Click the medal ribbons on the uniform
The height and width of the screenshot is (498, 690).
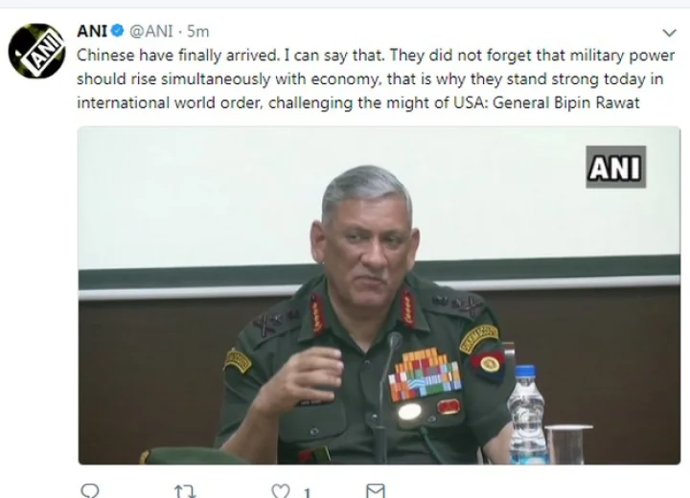pyautogui.click(x=424, y=375)
